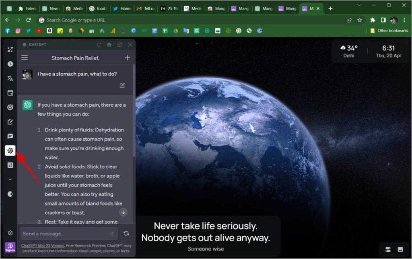Screen dimensions: 412x259
Task: Click the purple Sign In icon
Action: coord(10,247)
